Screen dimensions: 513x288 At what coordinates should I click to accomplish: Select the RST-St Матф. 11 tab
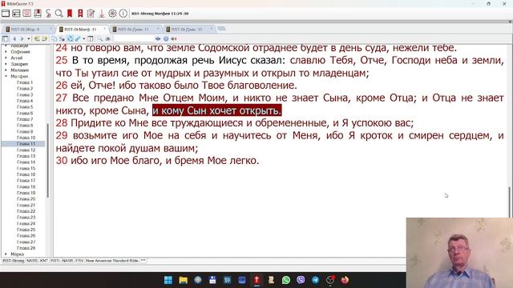click(x=83, y=30)
